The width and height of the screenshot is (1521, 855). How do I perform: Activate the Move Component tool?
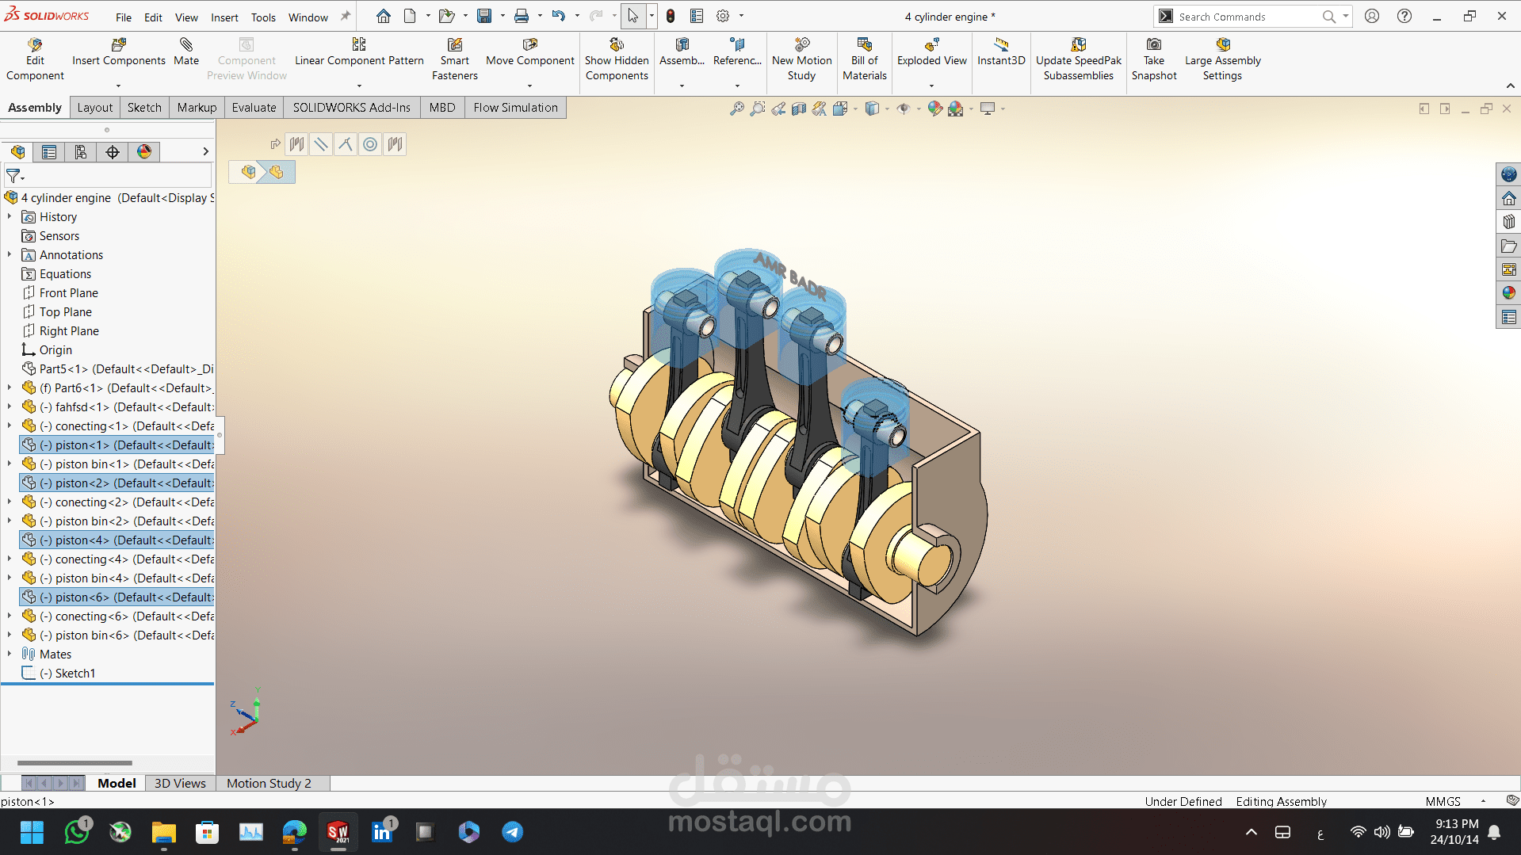pos(530,52)
